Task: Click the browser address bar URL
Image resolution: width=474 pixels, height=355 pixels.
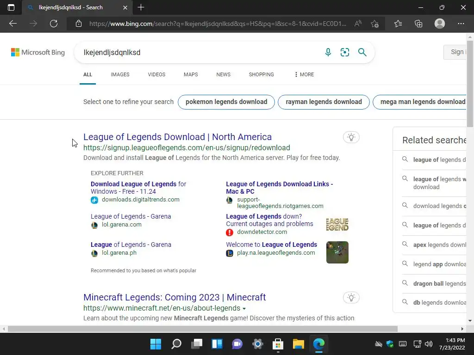Action: coord(218,24)
